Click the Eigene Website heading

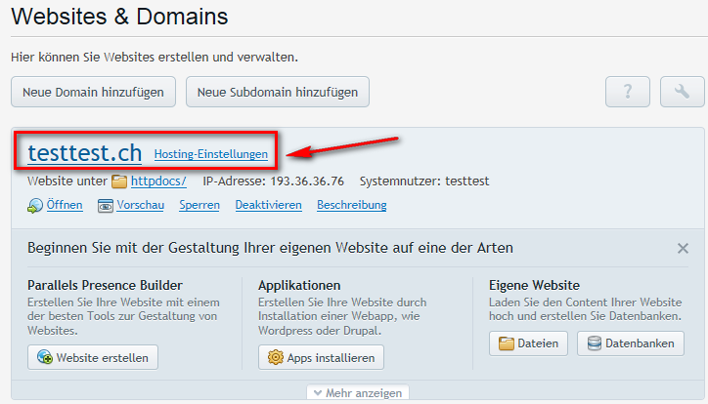click(534, 286)
